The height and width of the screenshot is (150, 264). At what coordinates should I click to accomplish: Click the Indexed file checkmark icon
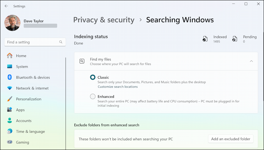[x=205, y=39]
